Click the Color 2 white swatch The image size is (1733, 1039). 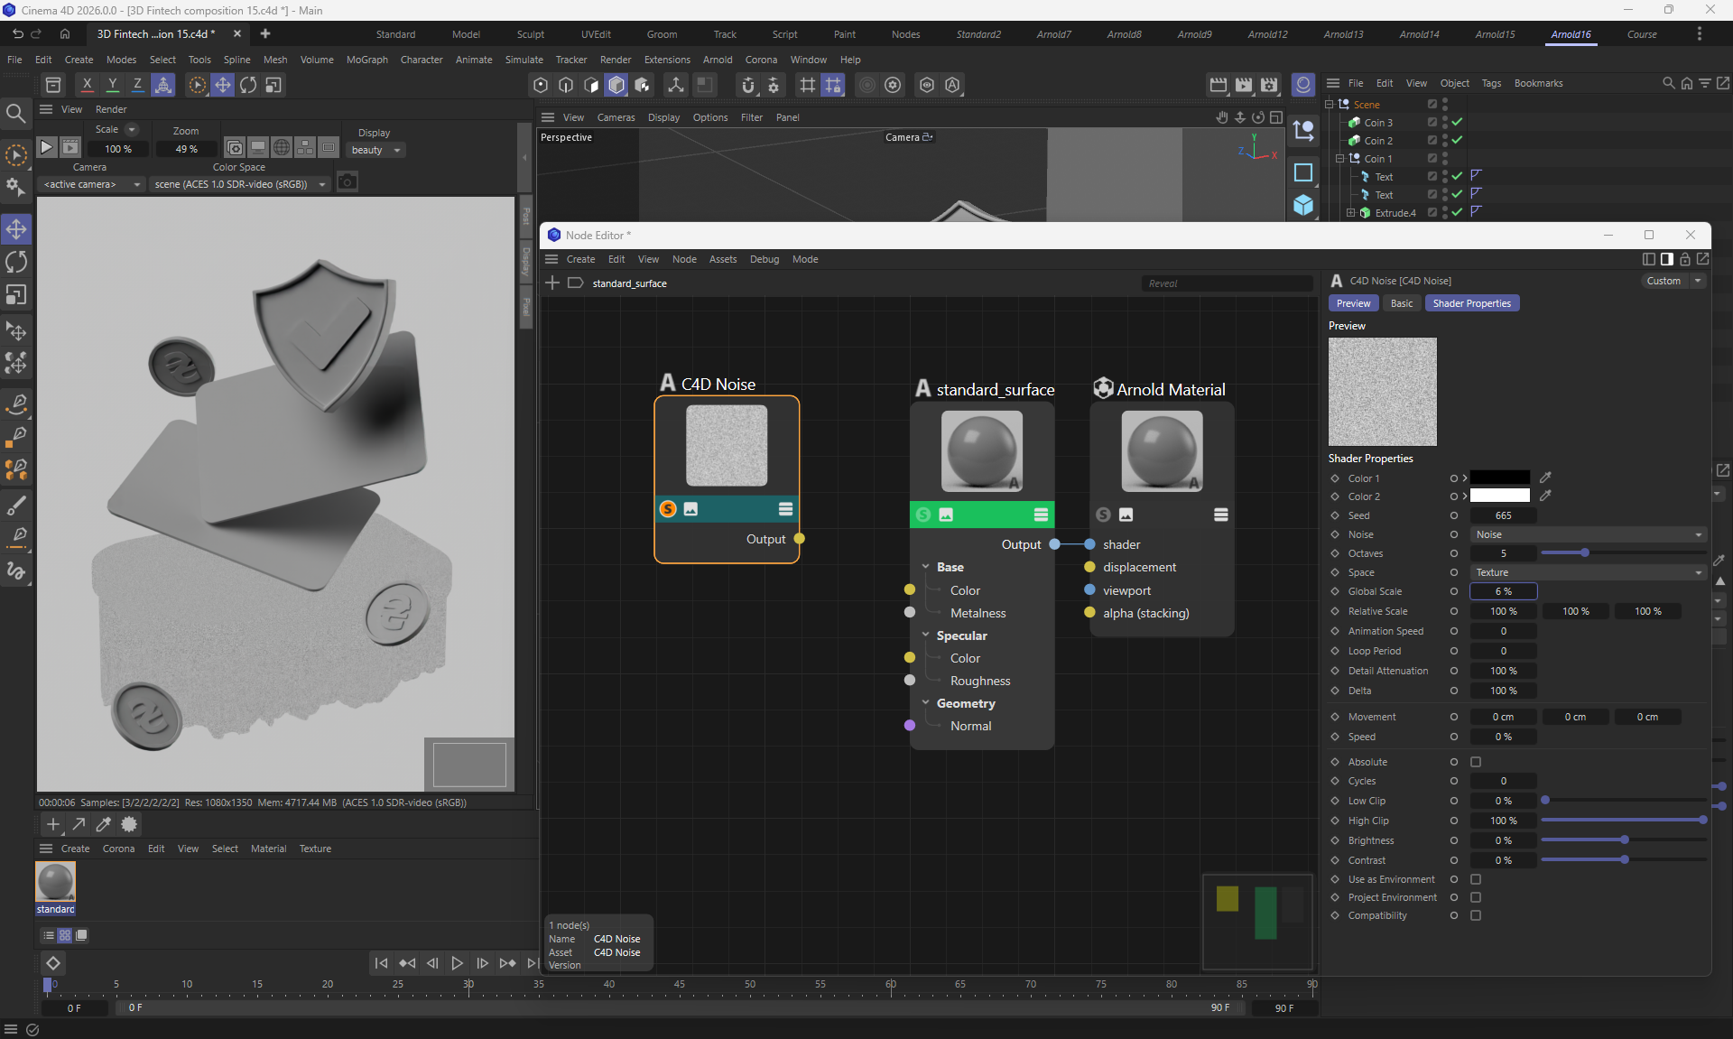tap(1499, 496)
